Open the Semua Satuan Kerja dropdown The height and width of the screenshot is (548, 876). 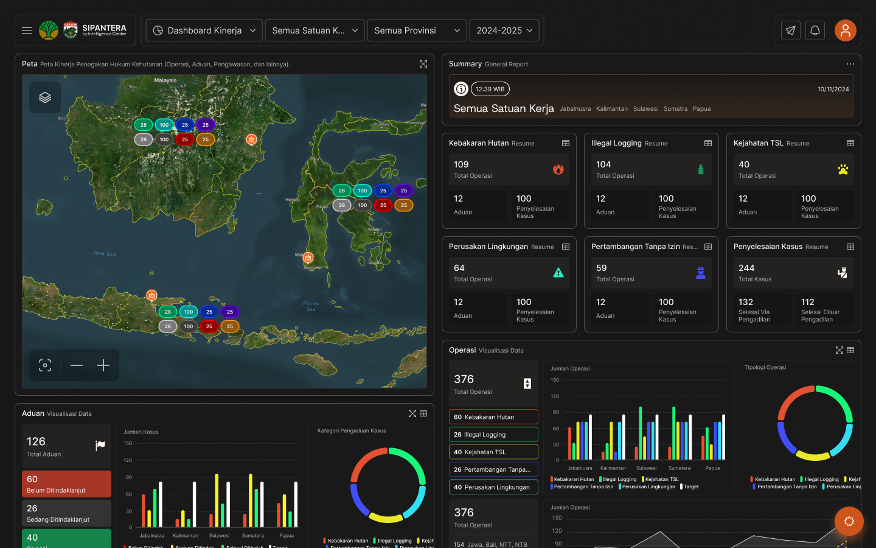pos(315,30)
